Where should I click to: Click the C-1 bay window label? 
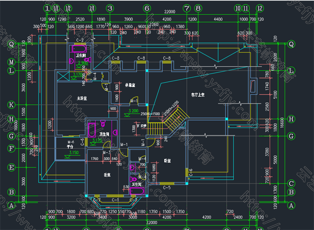[116, 200]
